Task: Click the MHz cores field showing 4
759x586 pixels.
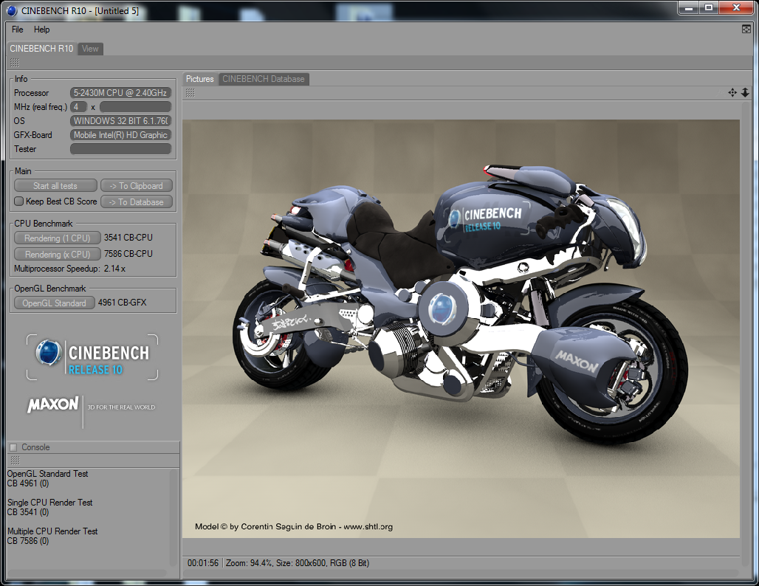Action: 78,107
